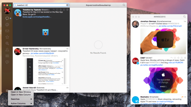Expand the Searches submenu

tap(21, 99)
